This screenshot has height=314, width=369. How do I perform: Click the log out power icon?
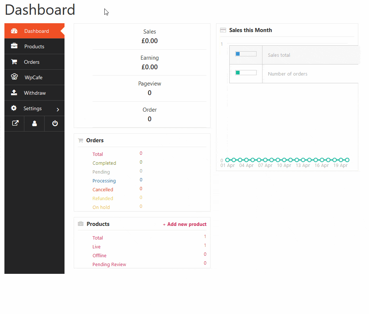[55, 123]
